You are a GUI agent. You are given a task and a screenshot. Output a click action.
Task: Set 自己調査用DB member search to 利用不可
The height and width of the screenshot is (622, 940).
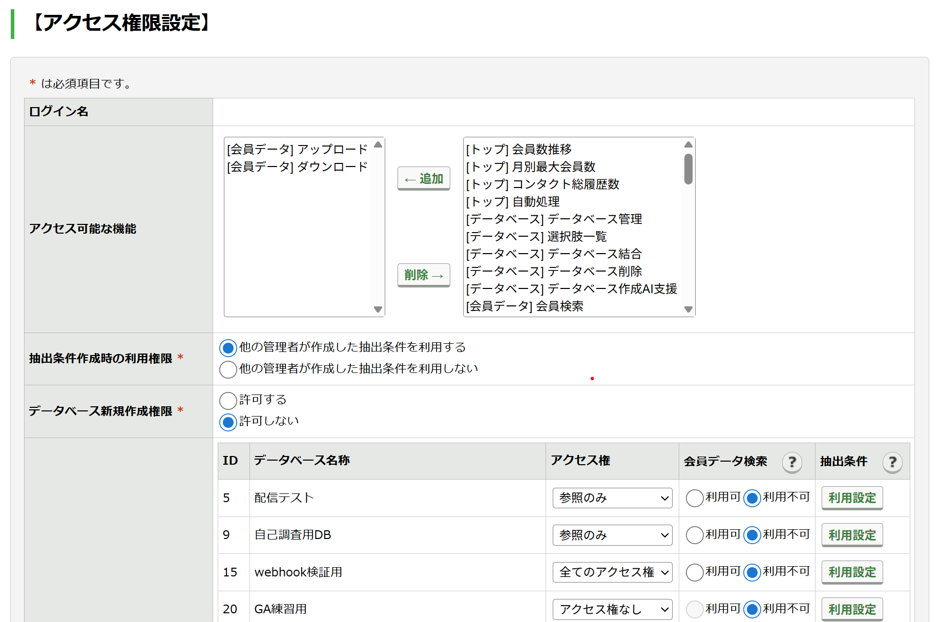click(x=752, y=535)
